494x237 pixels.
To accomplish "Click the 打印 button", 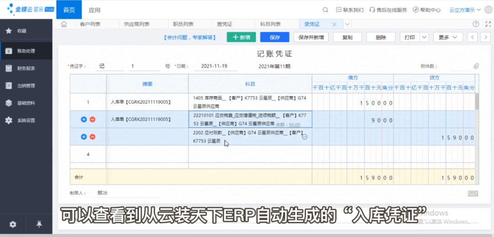I will 409,37.
